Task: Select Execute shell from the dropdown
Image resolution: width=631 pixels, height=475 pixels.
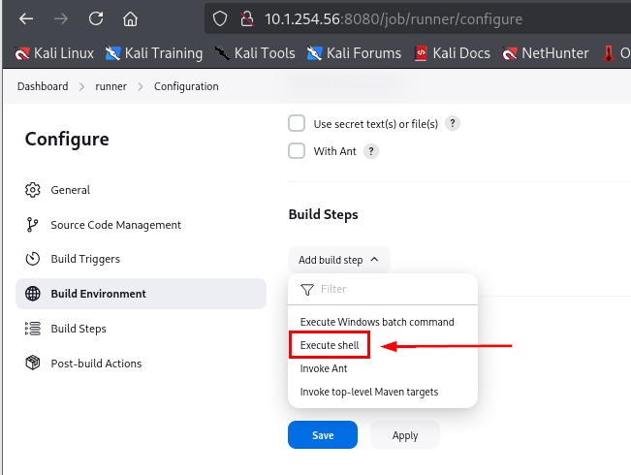Action: point(330,345)
